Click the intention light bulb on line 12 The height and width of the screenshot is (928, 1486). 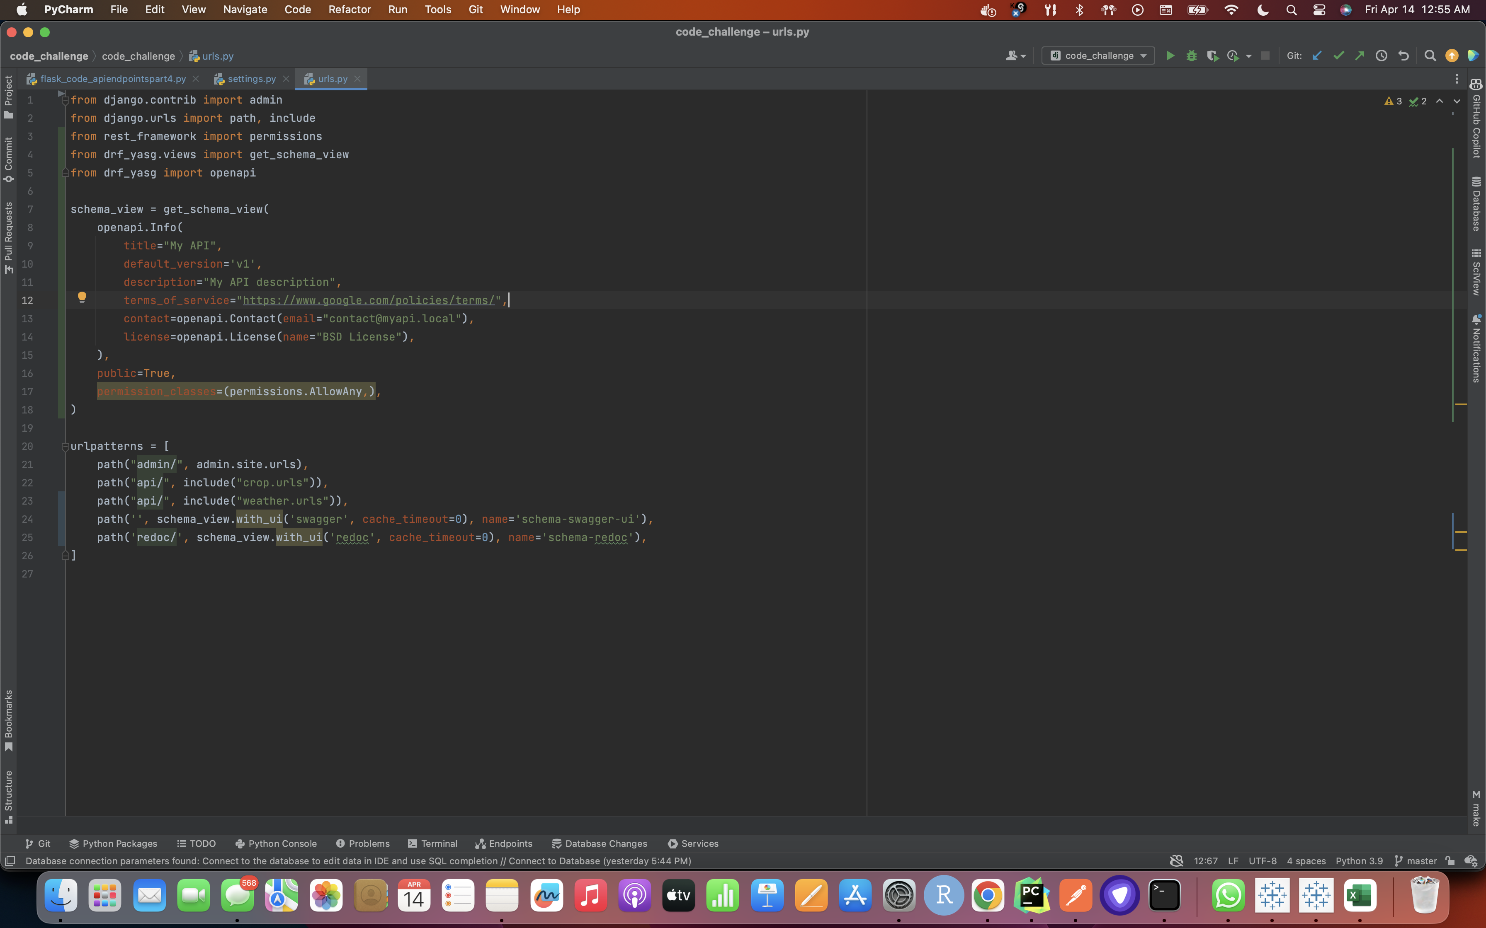82,298
